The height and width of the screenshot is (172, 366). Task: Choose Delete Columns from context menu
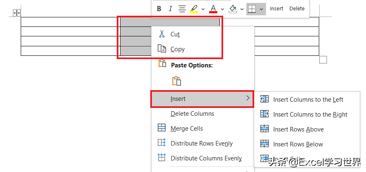[x=202, y=114]
